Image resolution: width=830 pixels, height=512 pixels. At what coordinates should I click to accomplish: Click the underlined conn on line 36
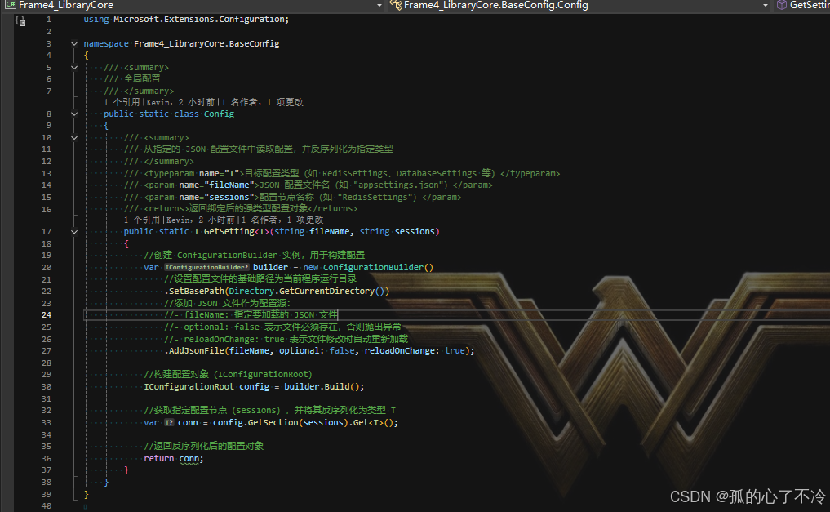pyautogui.click(x=189, y=459)
